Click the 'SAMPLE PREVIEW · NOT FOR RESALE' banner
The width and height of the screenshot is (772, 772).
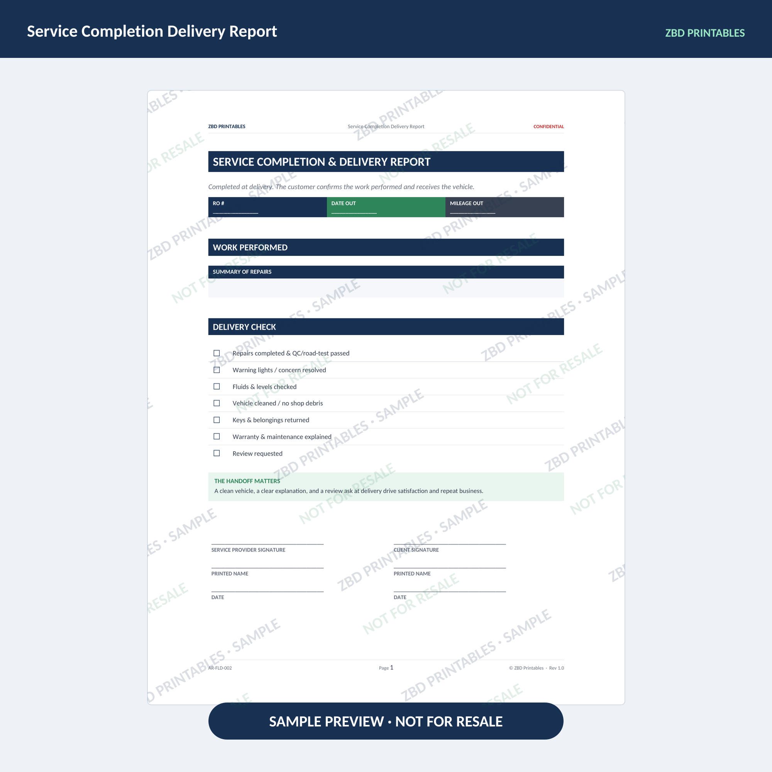point(386,721)
